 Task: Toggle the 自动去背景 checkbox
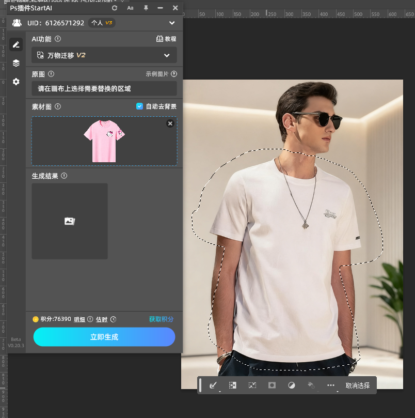139,106
